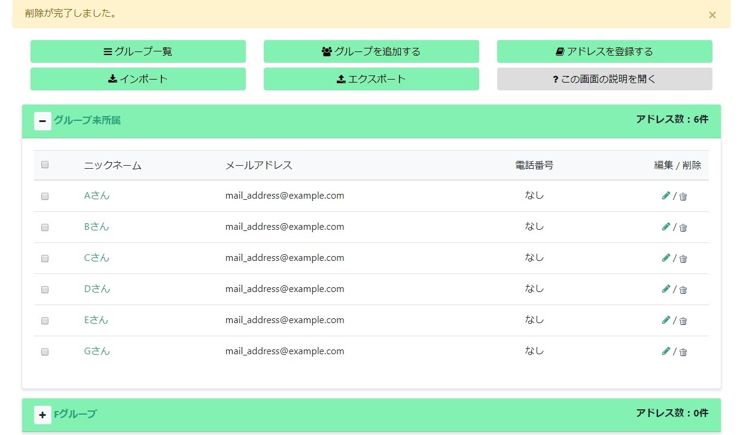Delete the address entry for Bさん
This screenshot has height=435, width=740.
(683, 227)
